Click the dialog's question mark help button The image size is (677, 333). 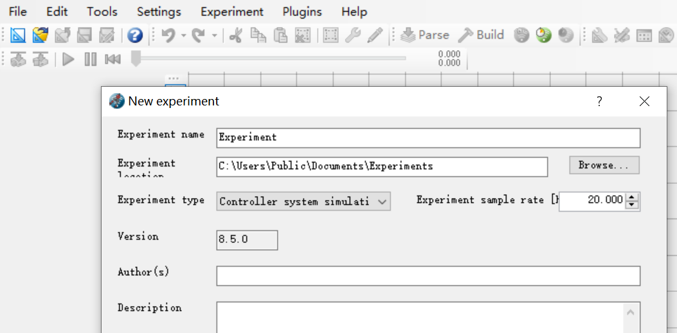click(599, 102)
